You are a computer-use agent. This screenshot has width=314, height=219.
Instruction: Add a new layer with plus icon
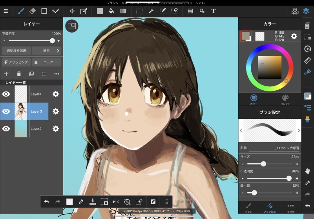pyautogui.click(x=6, y=74)
